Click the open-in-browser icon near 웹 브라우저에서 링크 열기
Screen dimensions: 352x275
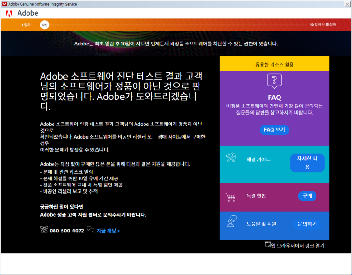point(268,245)
